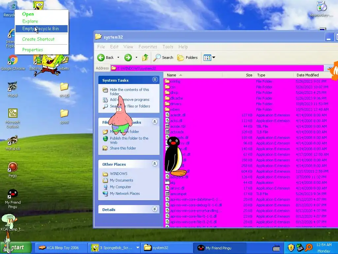Expand the Details panel
Viewport: 338px width, 254px height.
(x=154, y=209)
